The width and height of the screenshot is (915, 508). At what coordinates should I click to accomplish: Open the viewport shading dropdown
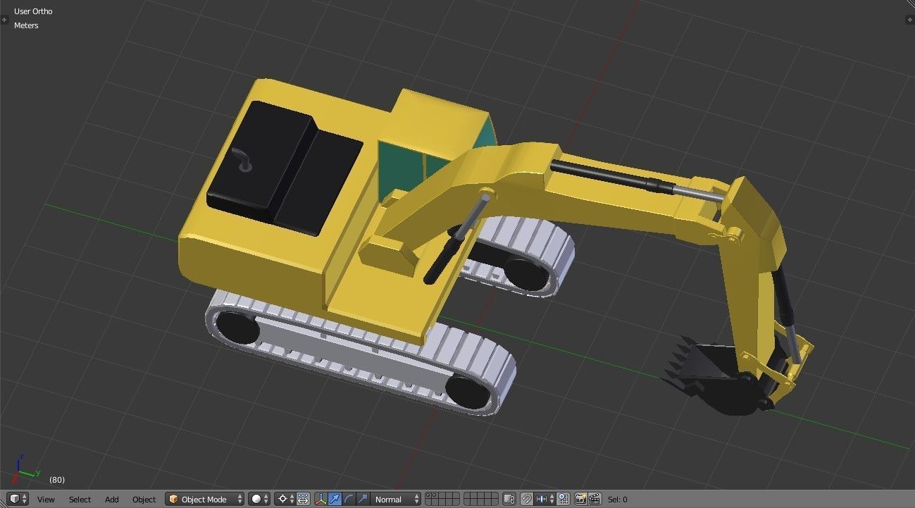[257, 499]
